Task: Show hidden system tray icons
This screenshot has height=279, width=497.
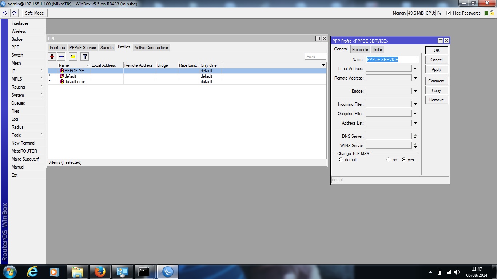Action: (x=431, y=272)
